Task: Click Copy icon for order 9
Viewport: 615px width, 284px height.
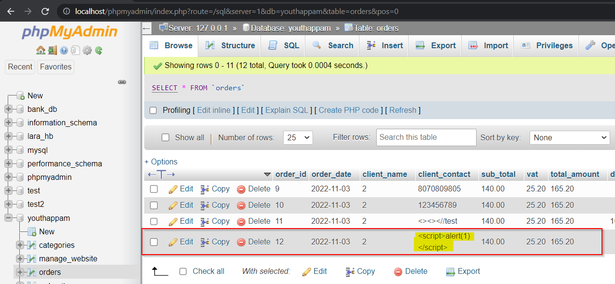Action: coord(205,189)
